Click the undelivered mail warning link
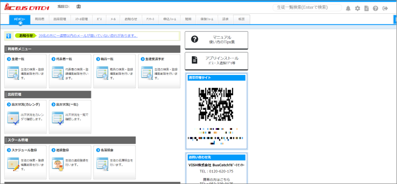Screen dimensions: 397x184 [88, 35]
